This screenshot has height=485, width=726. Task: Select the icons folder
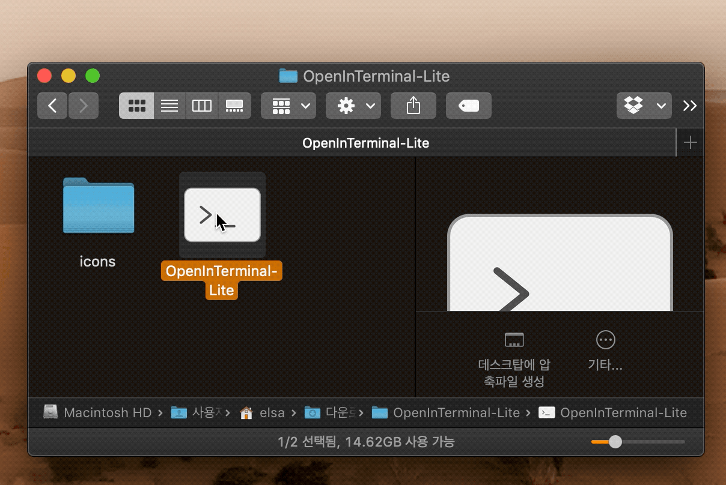(98, 206)
